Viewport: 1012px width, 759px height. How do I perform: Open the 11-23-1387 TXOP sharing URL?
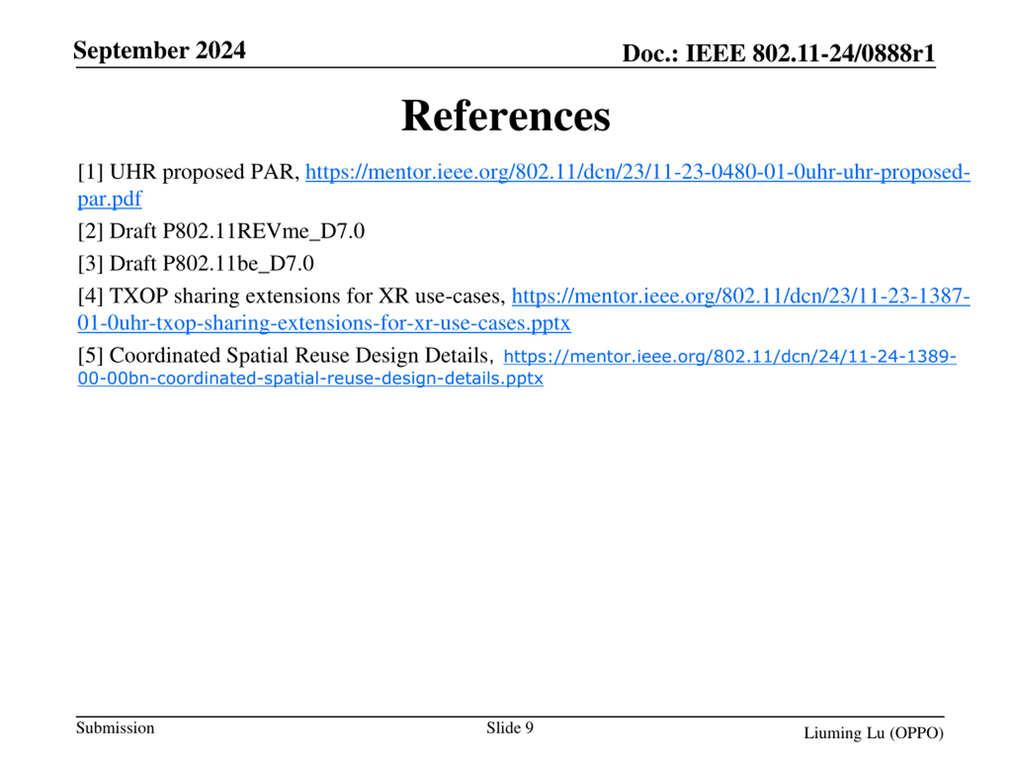click(x=740, y=296)
